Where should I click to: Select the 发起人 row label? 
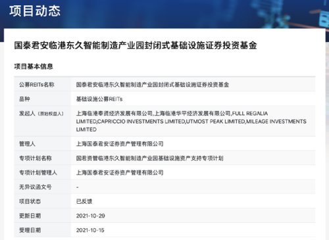click(x=41, y=114)
